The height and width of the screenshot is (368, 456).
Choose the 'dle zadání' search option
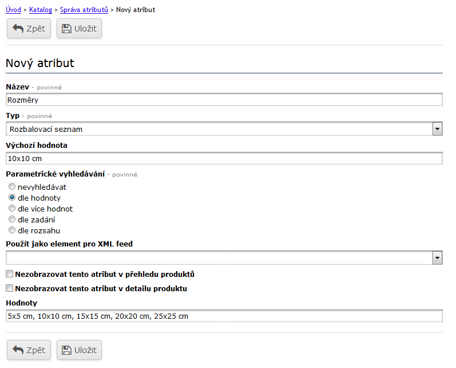point(12,220)
